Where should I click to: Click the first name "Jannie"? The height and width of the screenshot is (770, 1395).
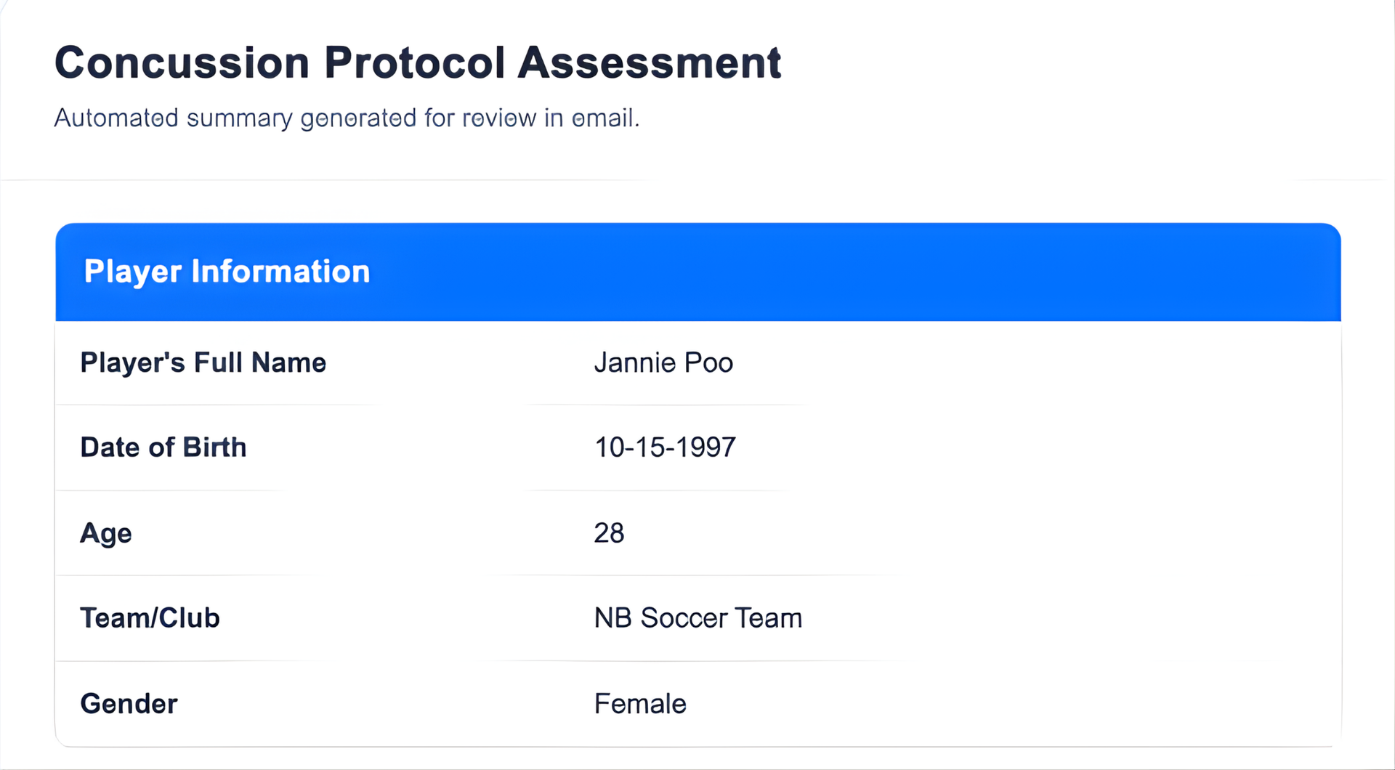pyautogui.click(x=635, y=362)
